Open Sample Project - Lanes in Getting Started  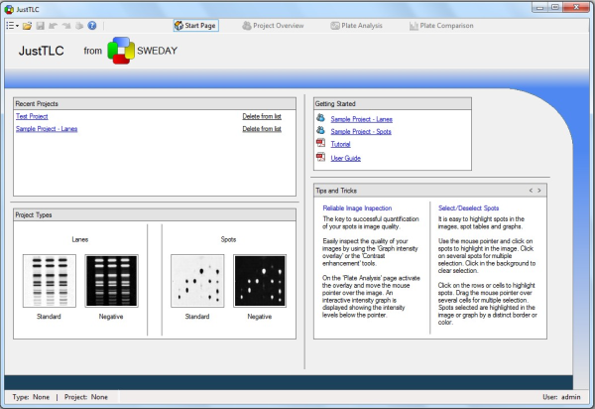362,119
